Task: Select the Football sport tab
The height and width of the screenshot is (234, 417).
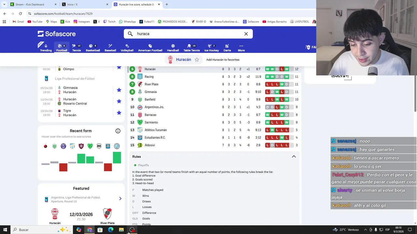Action: coord(62,48)
